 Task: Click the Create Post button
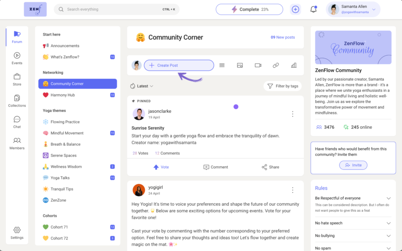[x=179, y=65]
